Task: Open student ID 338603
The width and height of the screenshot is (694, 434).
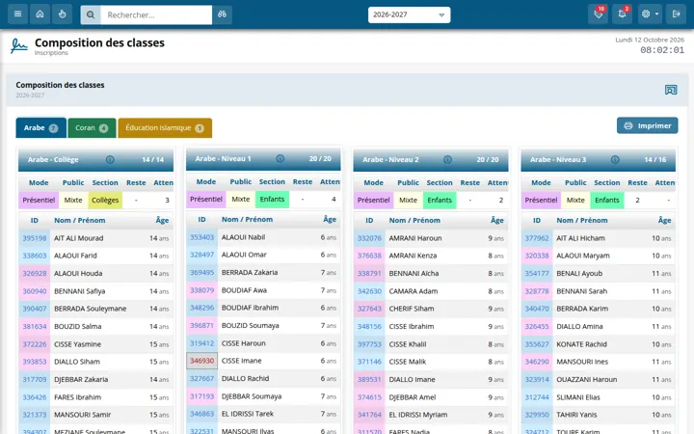Action: [x=35, y=256]
